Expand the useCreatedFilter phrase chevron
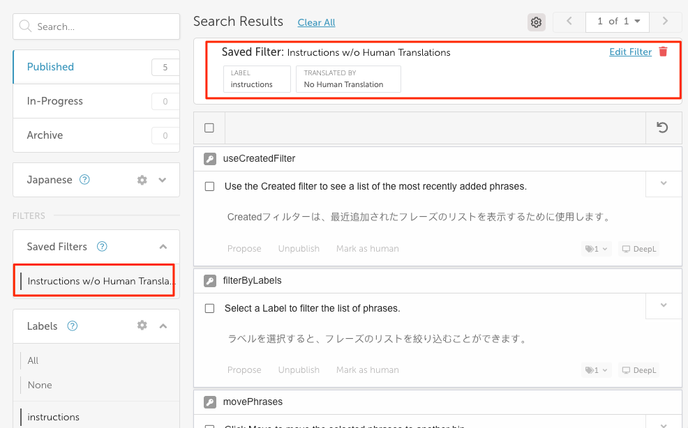688x428 pixels. point(664,183)
